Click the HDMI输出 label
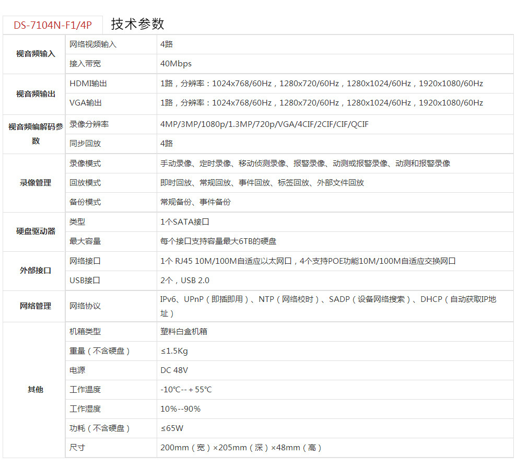The height and width of the screenshot is (467, 517). click(x=88, y=84)
